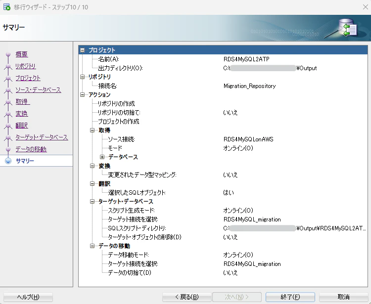Select the ターゲット・オブジェクトの削除(D) row
Image resolution: width=371 pixels, height=304 pixels.
[223, 237]
